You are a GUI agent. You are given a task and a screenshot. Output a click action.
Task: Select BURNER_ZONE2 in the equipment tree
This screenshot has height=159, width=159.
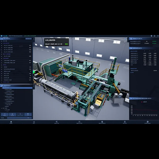pos(8,93)
